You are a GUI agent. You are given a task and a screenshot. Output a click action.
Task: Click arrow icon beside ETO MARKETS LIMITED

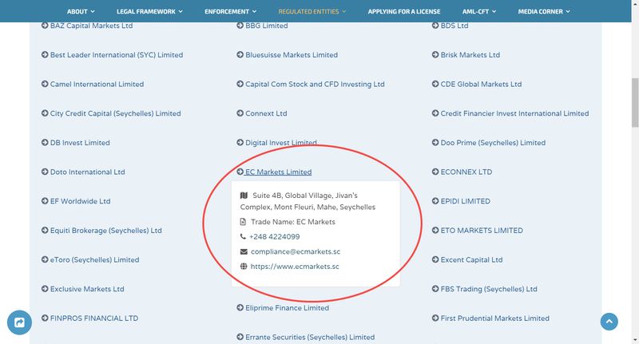[x=435, y=231]
